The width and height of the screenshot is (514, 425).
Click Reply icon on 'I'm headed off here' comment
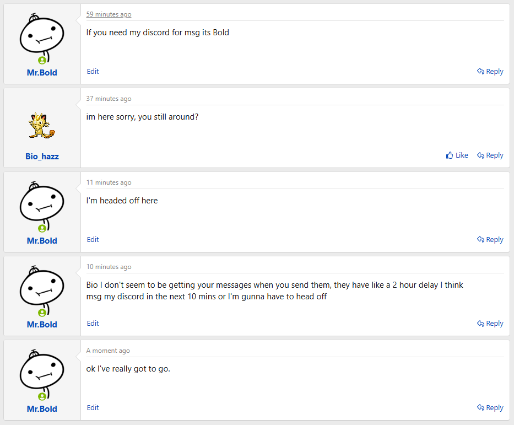[x=480, y=239]
